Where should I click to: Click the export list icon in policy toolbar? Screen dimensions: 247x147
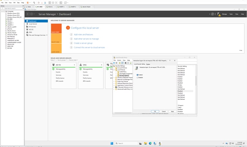pos(131,63)
